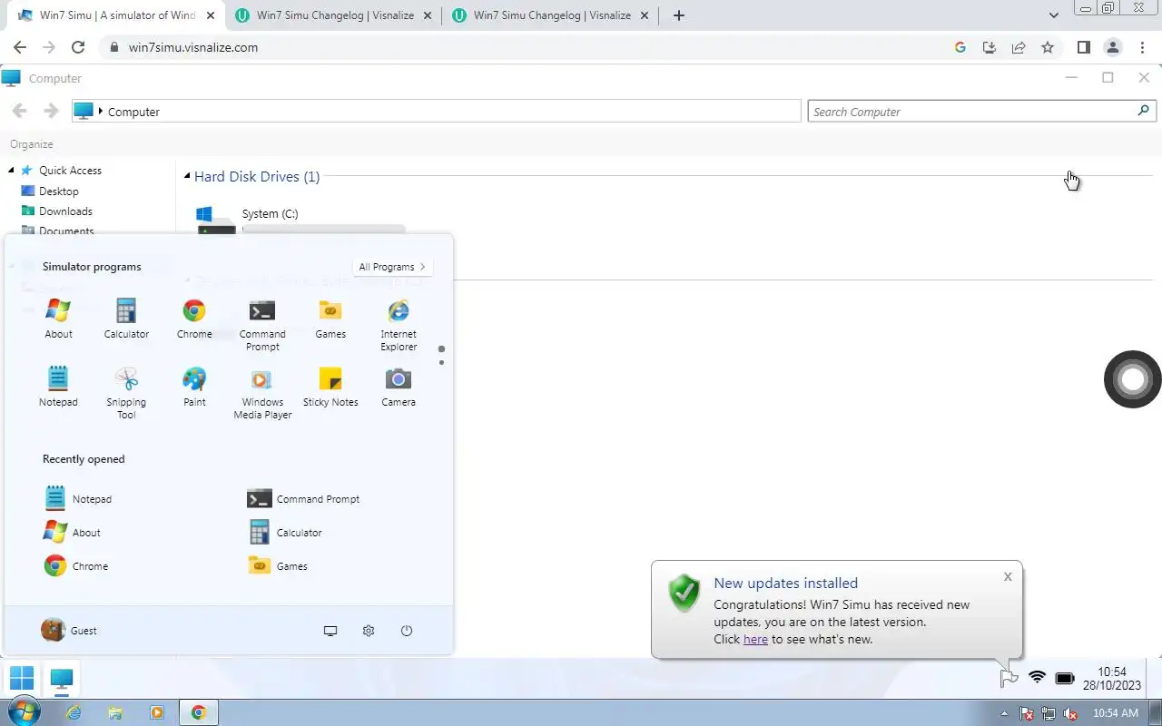
Task: Click the battery icon in tray
Action: point(1065,679)
